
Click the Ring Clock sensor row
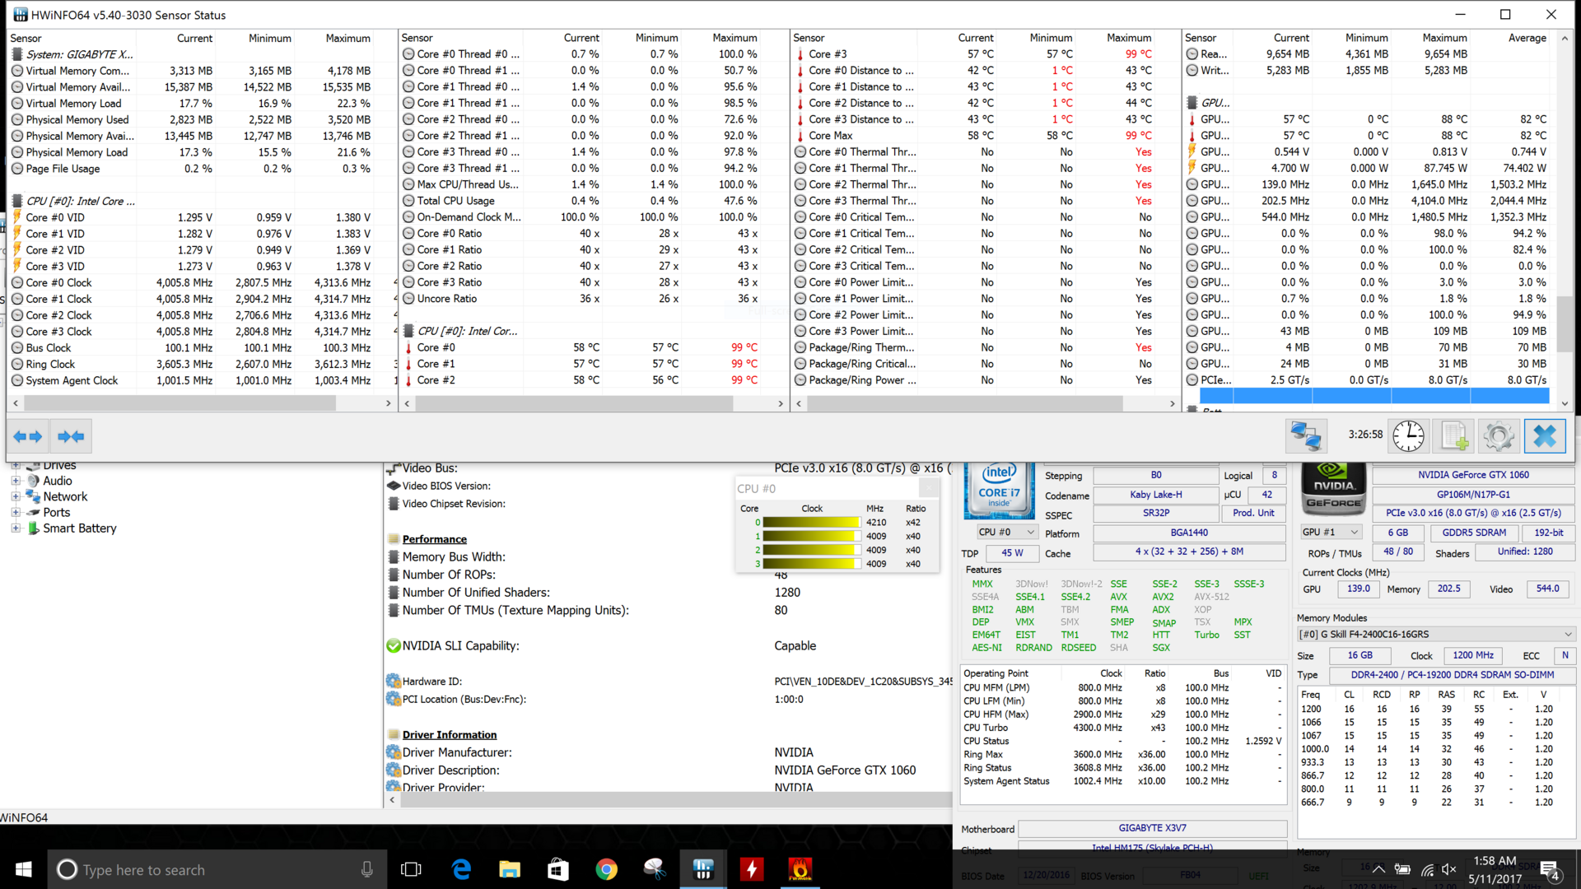[202, 364]
